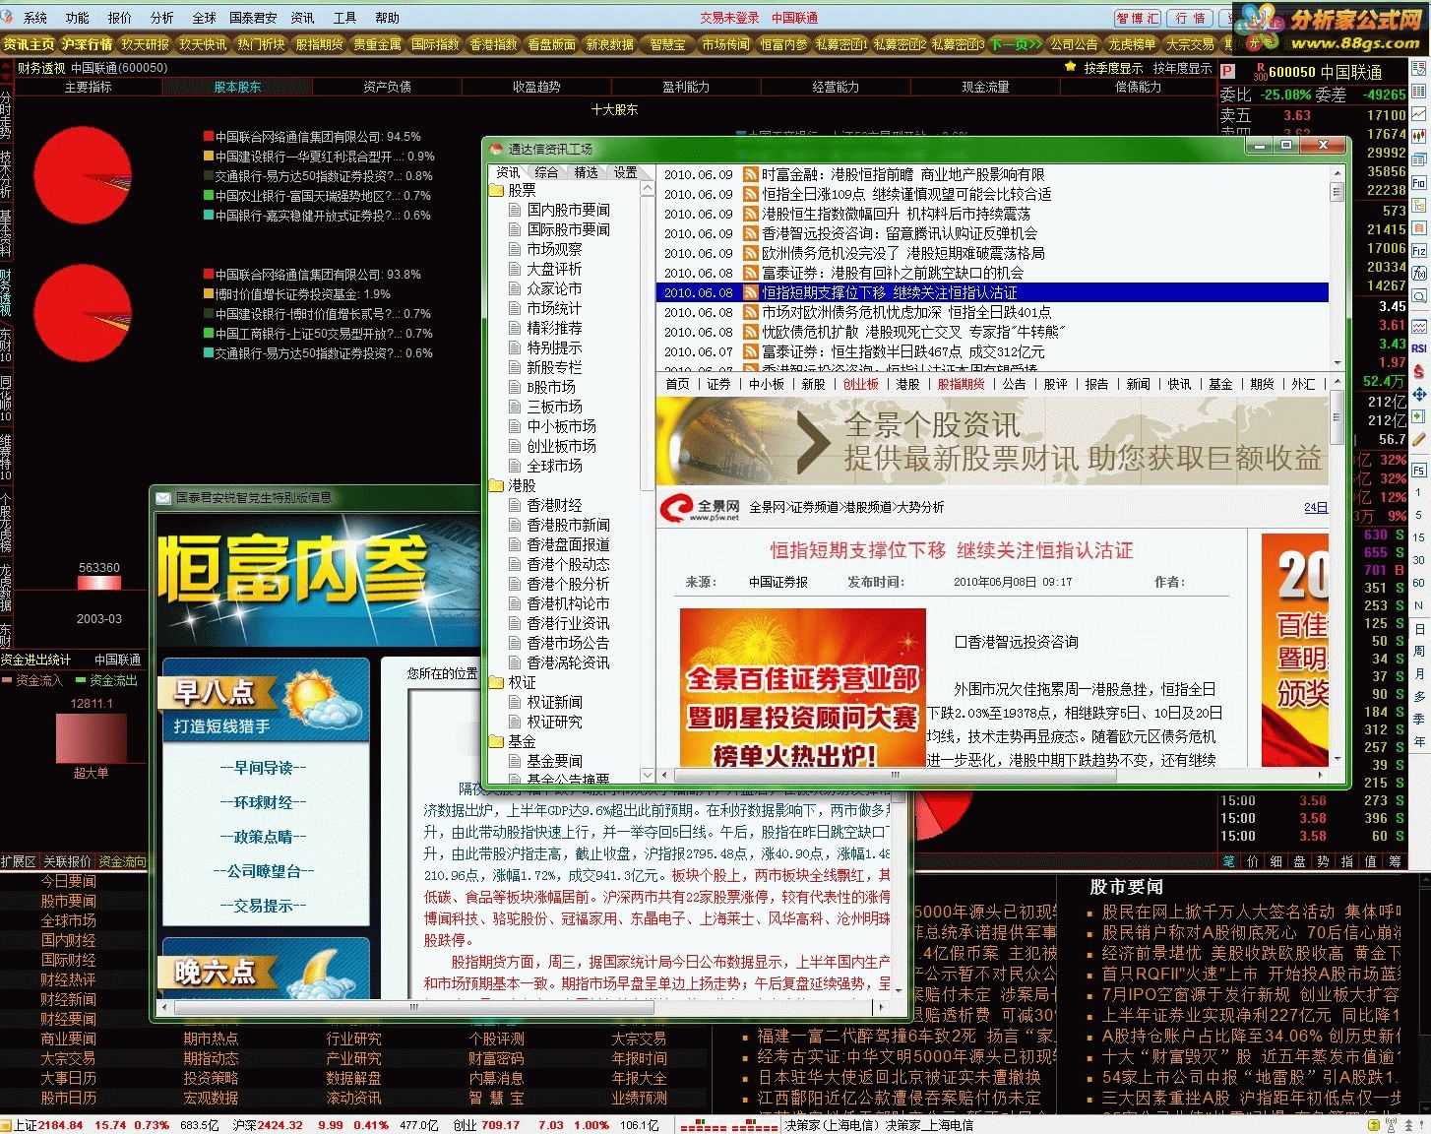Open the quote table grid icon
This screenshot has width=1431, height=1134.
click(x=1419, y=91)
